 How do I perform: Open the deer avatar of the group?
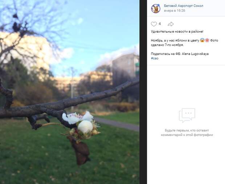click(156, 8)
